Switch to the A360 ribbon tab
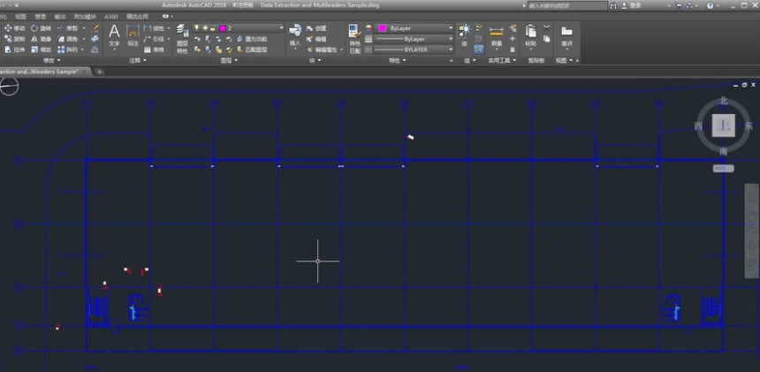760x372 pixels. pos(111,17)
